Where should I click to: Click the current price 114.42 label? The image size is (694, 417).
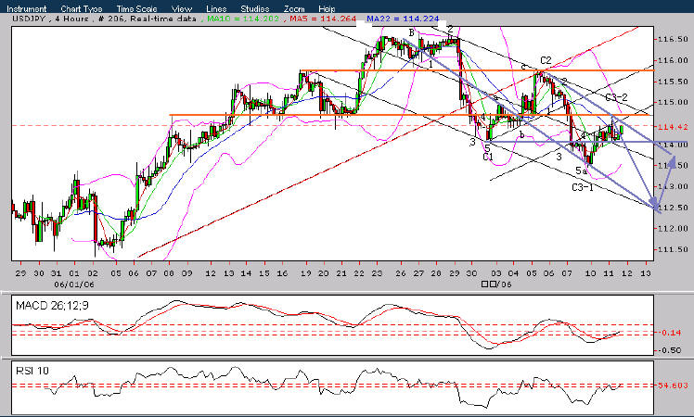674,127
